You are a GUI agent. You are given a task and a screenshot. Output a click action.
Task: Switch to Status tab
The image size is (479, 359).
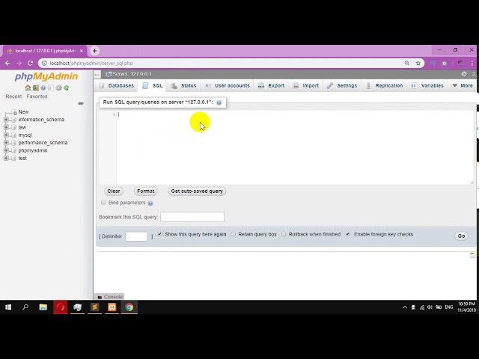pyautogui.click(x=183, y=86)
